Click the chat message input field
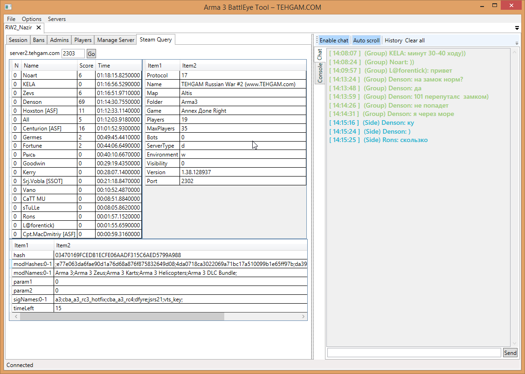This screenshot has height=374, width=525. coord(414,353)
